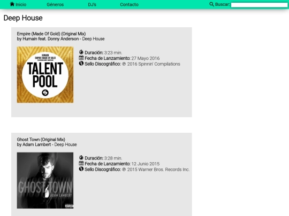Open the Géneros menu item
This screenshot has height=216, width=289.
[x=55, y=5]
